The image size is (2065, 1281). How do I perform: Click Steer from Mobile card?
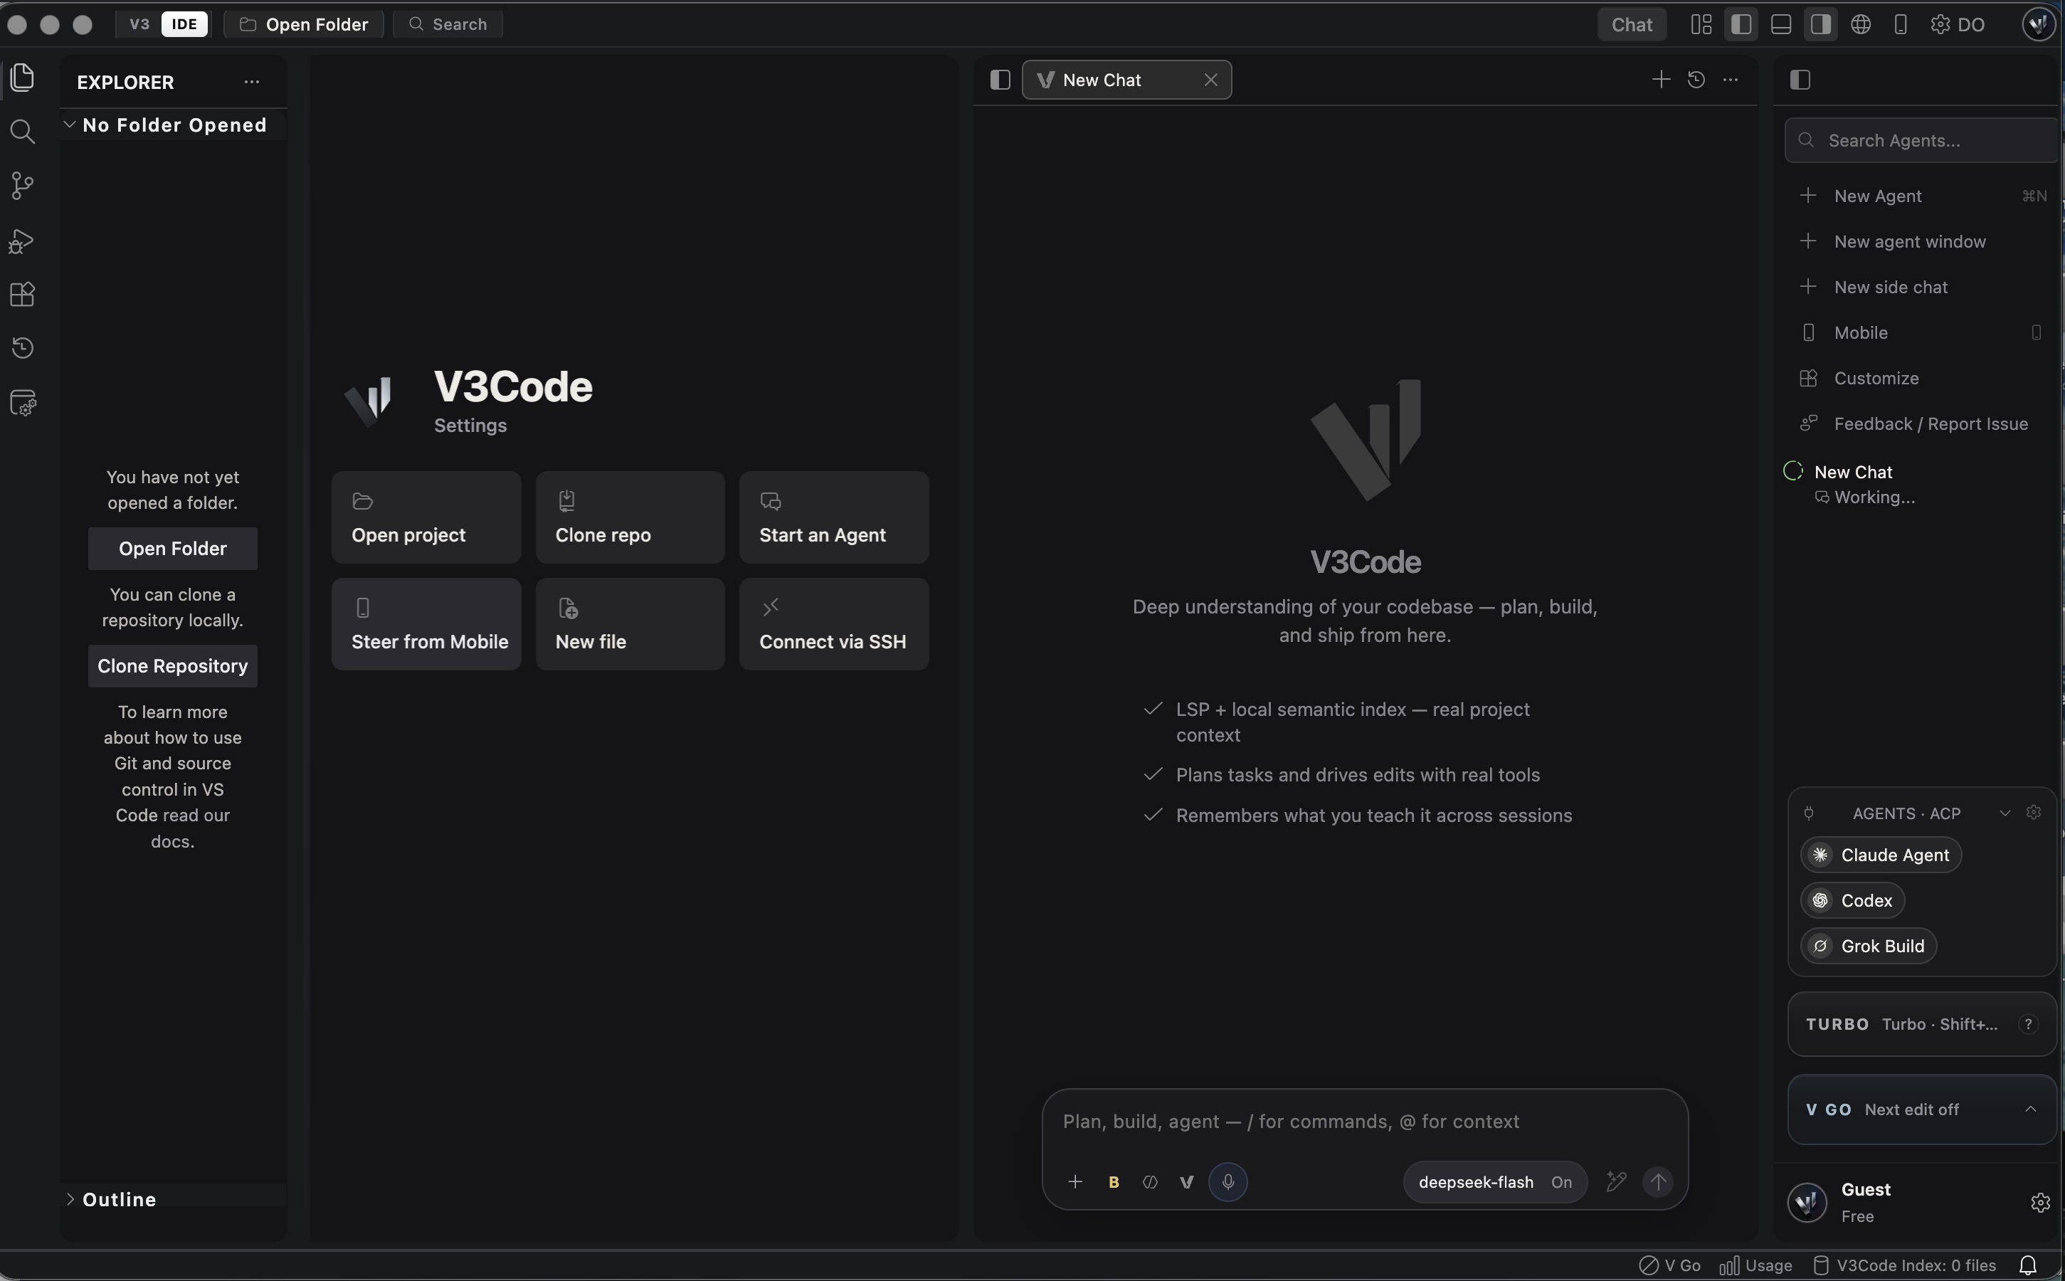click(426, 624)
